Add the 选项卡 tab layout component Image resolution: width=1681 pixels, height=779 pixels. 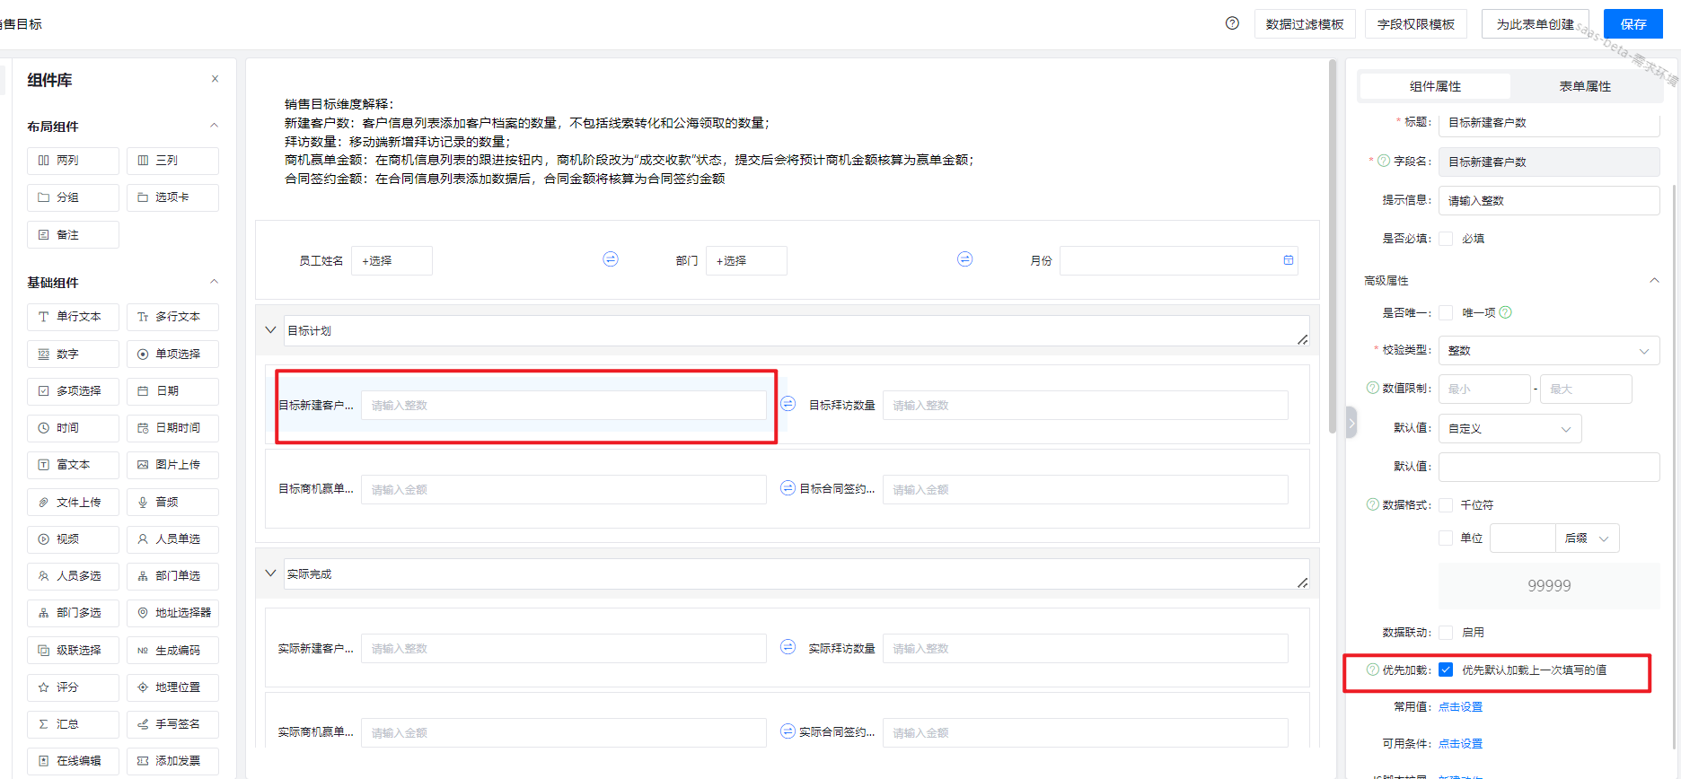pos(172,197)
